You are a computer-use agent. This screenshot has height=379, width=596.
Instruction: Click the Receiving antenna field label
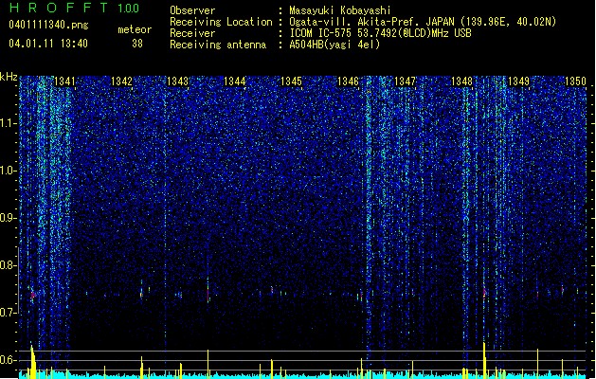218,45
